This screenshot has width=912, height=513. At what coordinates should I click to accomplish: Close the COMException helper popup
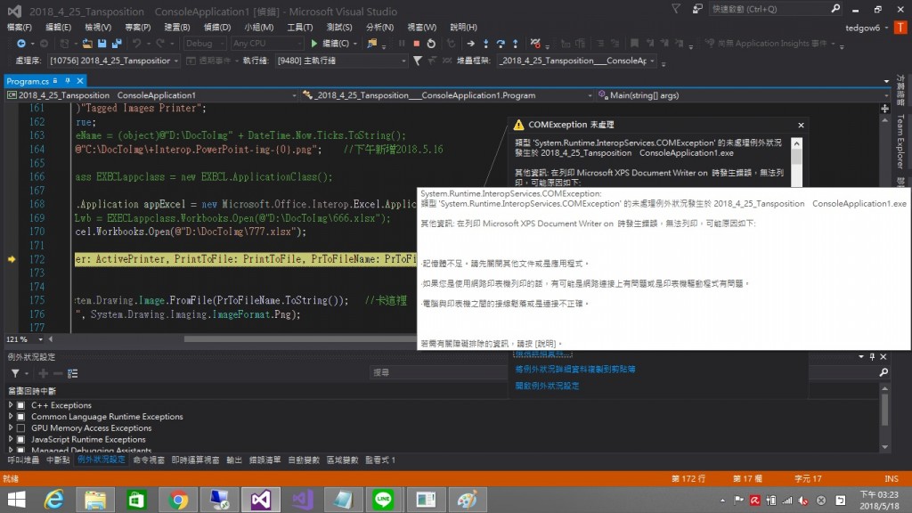[801, 125]
